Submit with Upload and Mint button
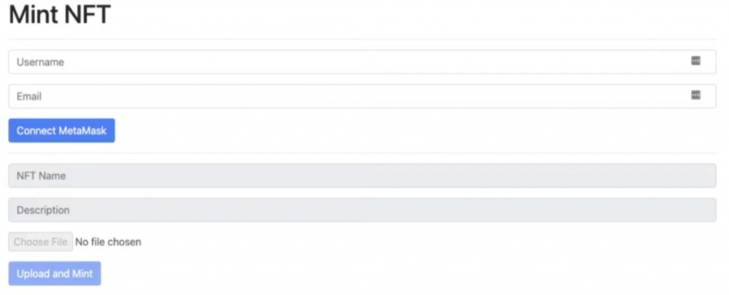The width and height of the screenshot is (729, 295). (x=54, y=274)
